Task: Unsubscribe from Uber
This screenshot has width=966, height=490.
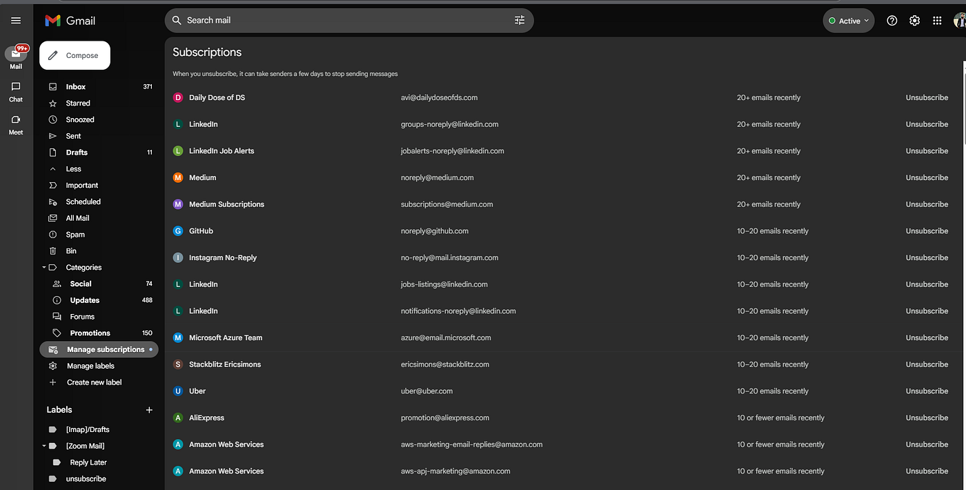Action: pos(927,391)
